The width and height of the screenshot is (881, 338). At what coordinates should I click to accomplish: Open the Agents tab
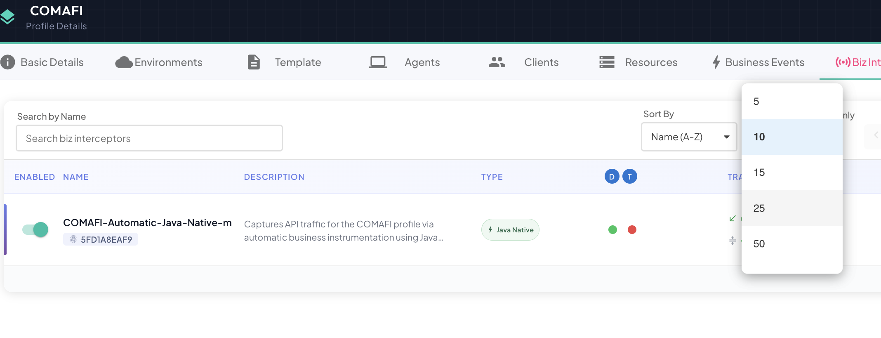[405, 62]
